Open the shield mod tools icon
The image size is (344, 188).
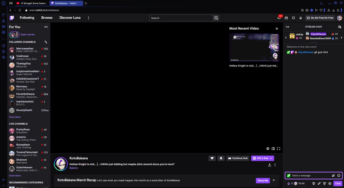314,183
